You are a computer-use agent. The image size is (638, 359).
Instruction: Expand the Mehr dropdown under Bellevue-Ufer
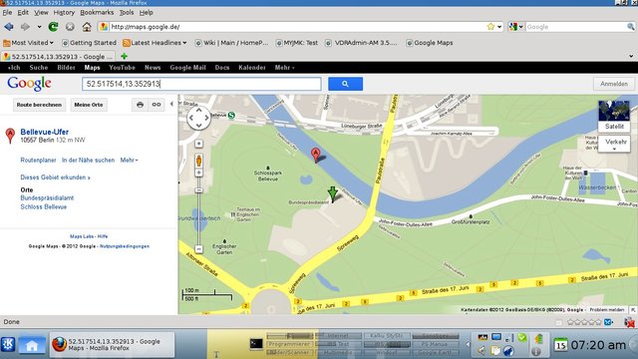click(129, 161)
